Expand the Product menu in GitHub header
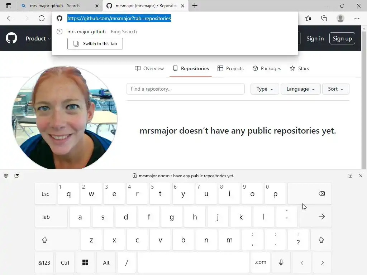This screenshot has width=367, height=275. (38, 38)
